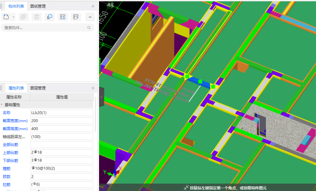Select the 全部纵筋 property label
The height and width of the screenshot is (191, 316).
pos(10,145)
